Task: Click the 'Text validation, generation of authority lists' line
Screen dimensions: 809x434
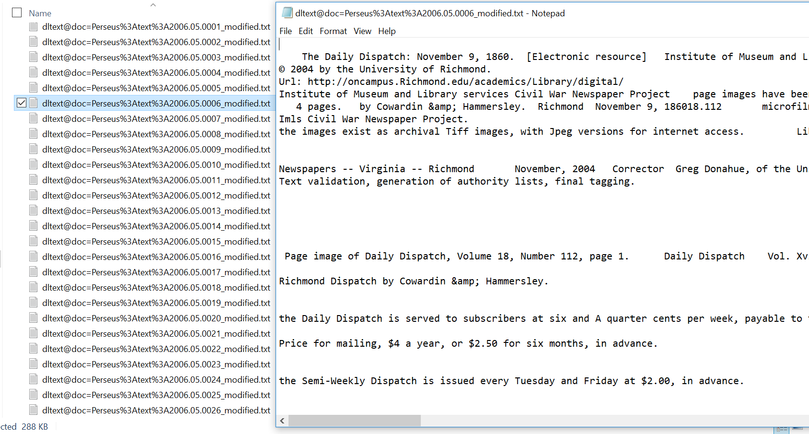Action: click(457, 181)
